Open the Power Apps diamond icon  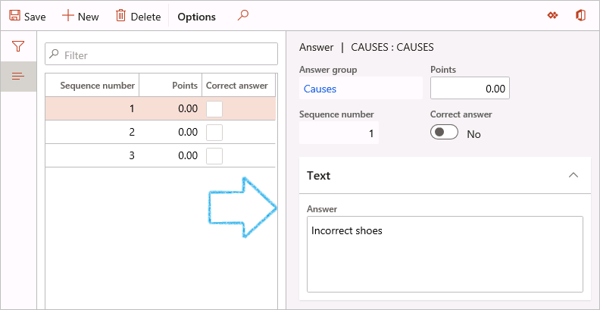click(552, 16)
